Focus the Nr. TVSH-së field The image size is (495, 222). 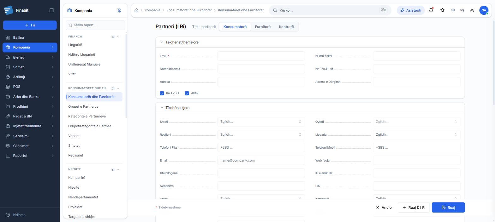[416, 69]
